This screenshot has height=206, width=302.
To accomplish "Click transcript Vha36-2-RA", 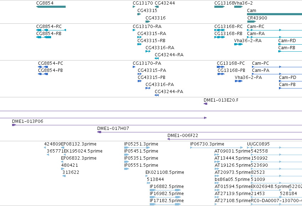I will (248, 41).
